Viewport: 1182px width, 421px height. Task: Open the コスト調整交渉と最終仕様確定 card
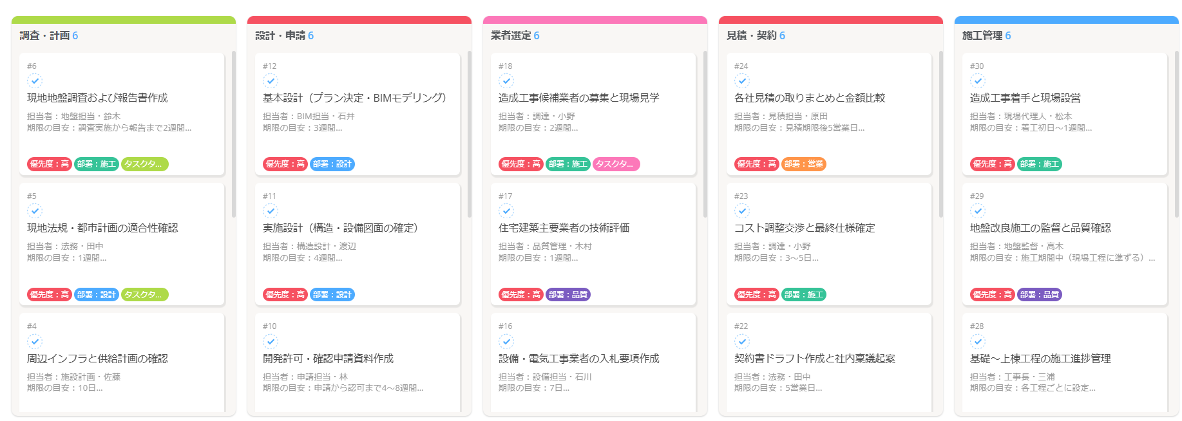click(x=805, y=228)
